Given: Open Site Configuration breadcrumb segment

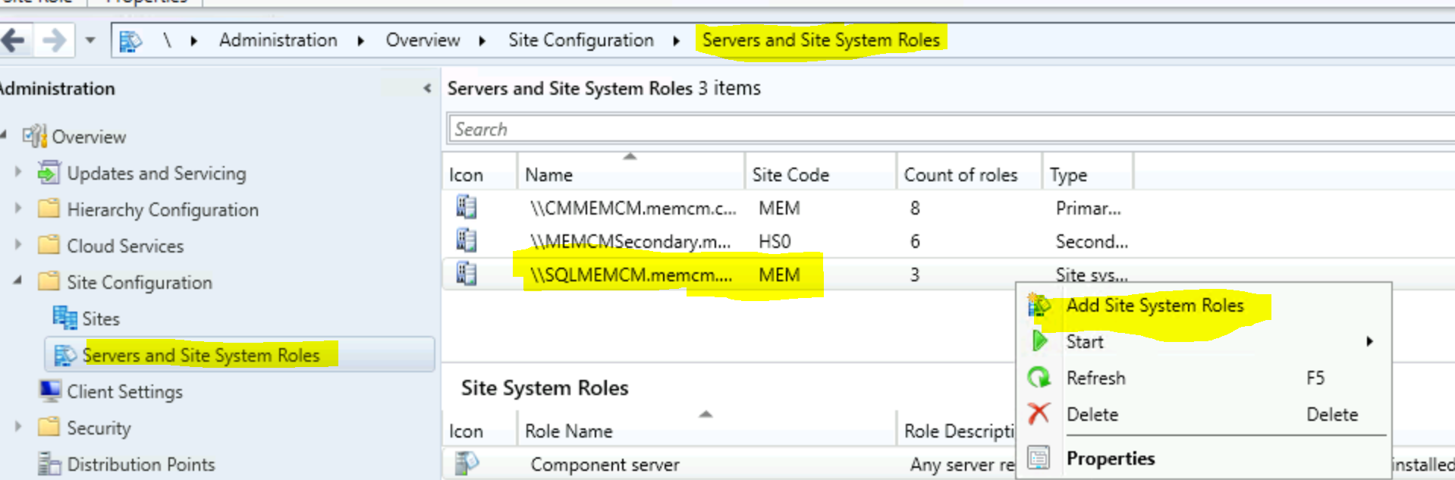Looking at the screenshot, I should coord(580,40).
